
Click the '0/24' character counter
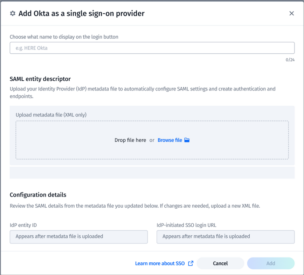click(290, 60)
